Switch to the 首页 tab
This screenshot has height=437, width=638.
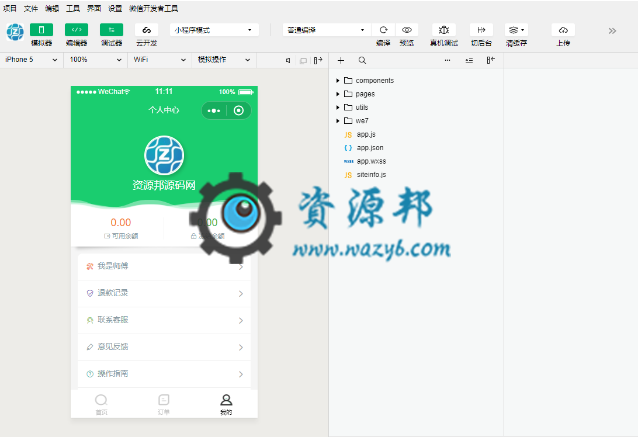pos(101,404)
